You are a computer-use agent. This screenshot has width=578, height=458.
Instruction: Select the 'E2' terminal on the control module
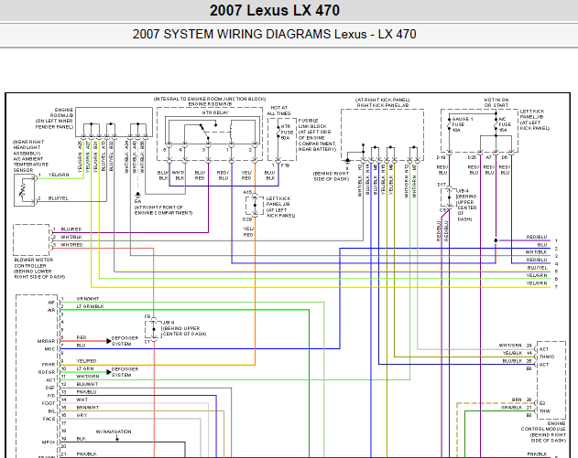pyautogui.click(x=542, y=403)
